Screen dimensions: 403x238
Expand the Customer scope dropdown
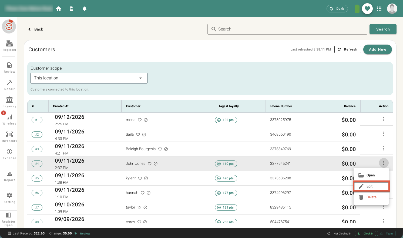click(x=89, y=78)
